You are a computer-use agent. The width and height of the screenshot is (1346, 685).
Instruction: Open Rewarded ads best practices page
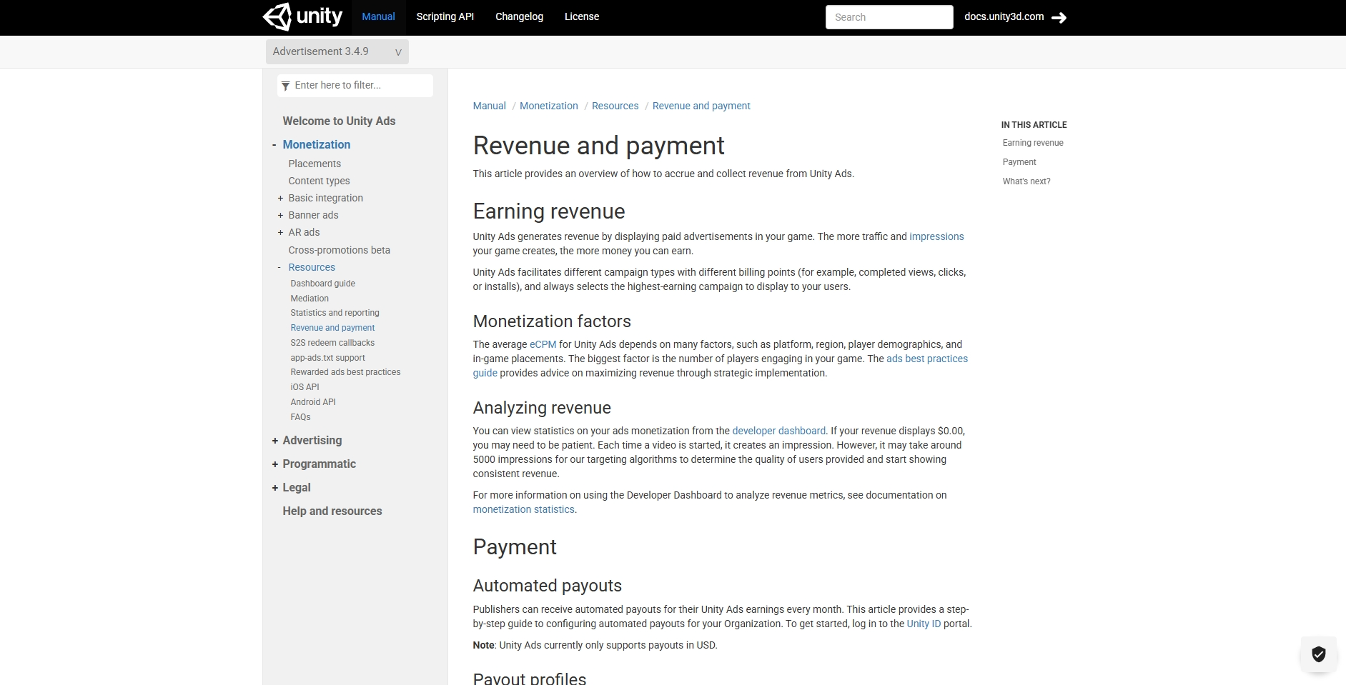pyautogui.click(x=345, y=372)
